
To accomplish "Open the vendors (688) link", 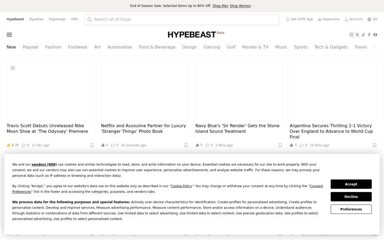I will pos(44,165).
